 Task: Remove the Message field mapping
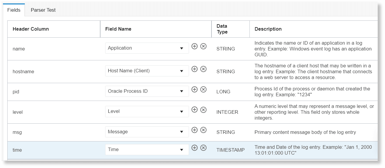point(203,130)
